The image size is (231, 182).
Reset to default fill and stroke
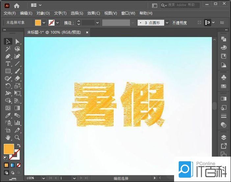[x=5, y=158]
